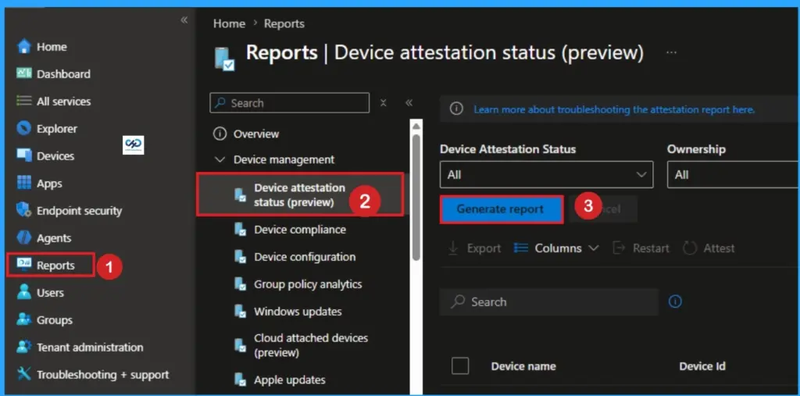The width and height of the screenshot is (800, 396).
Task: Open the Device configuration report
Action: [305, 257]
